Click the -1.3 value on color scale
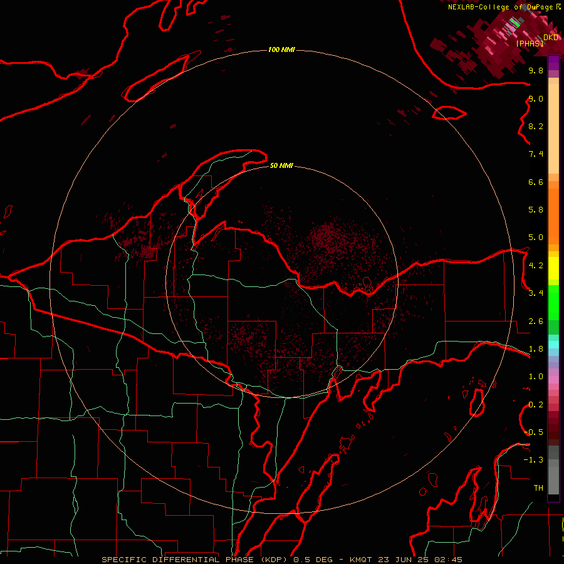The height and width of the screenshot is (564, 564). pyautogui.click(x=533, y=460)
